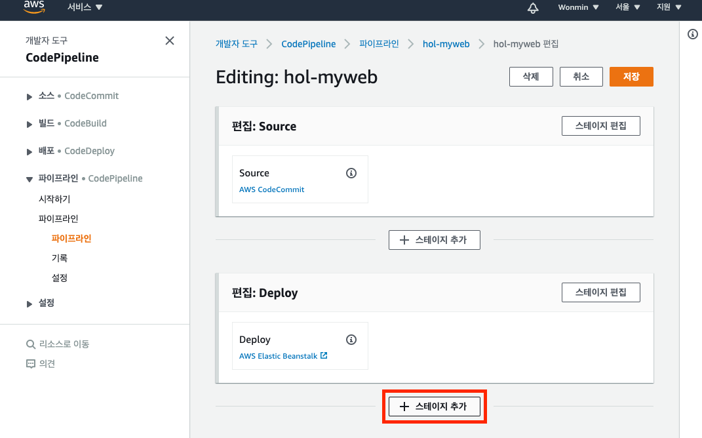Click the info icon on Deploy action
Image resolution: width=702 pixels, height=438 pixels.
(x=351, y=340)
